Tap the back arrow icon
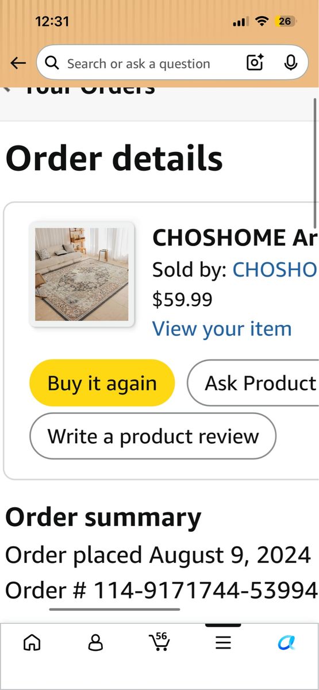This screenshot has width=319, height=690. (18, 63)
